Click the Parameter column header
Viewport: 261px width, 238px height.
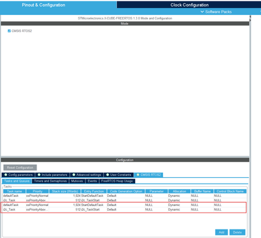[157, 192]
